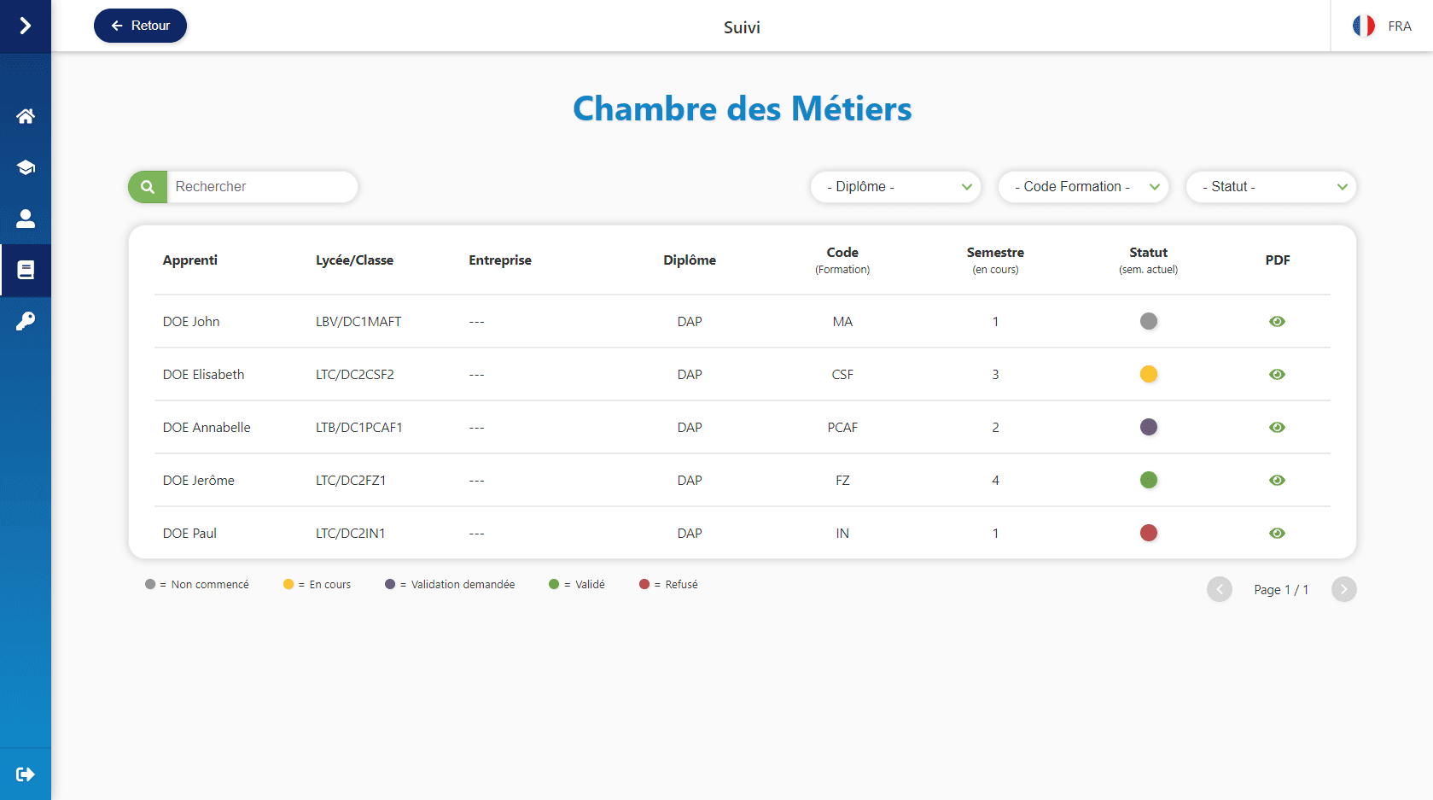Click the home icon in the sidebar
1433x800 pixels.
coord(26,116)
